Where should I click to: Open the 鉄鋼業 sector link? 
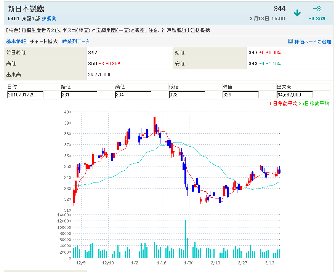(x=49, y=19)
